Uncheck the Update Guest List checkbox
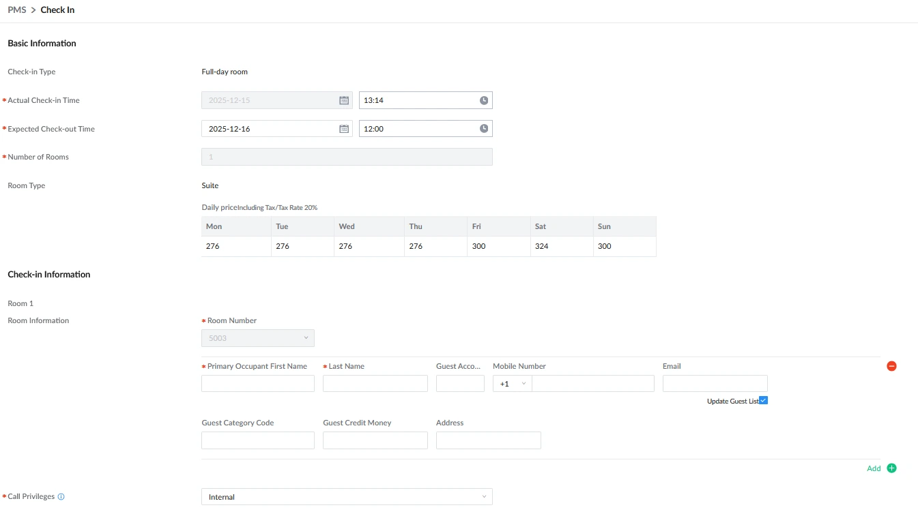 762,401
